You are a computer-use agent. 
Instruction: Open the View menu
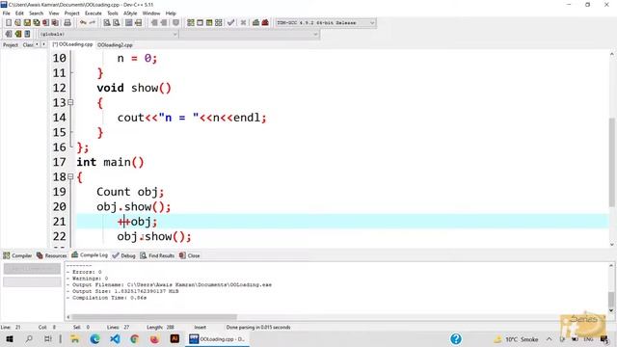pyautogui.click(x=54, y=13)
